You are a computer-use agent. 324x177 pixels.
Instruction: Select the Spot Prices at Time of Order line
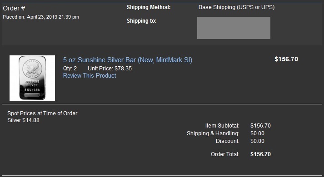(43, 113)
